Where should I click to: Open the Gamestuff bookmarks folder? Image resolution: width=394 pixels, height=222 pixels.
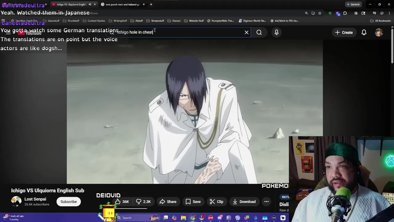coord(51,21)
